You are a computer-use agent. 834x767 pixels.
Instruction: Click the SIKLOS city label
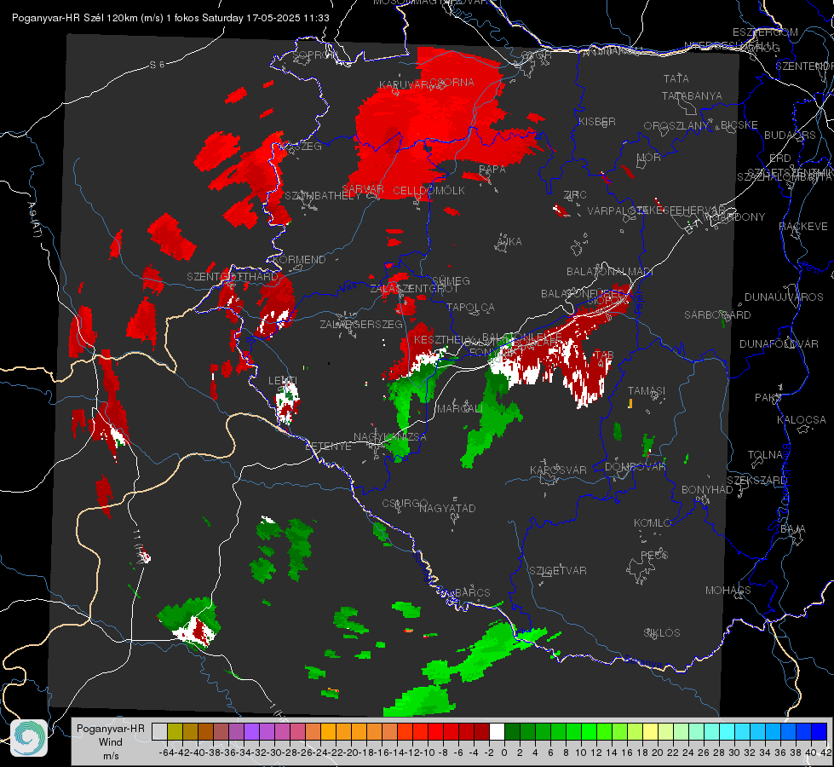coord(662,632)
